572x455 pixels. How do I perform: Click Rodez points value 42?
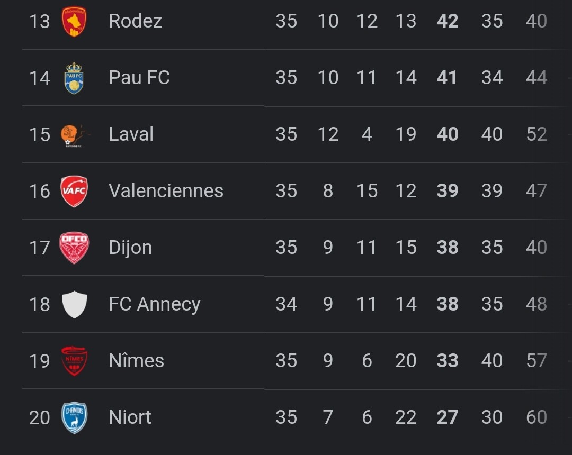pos(448,21)
